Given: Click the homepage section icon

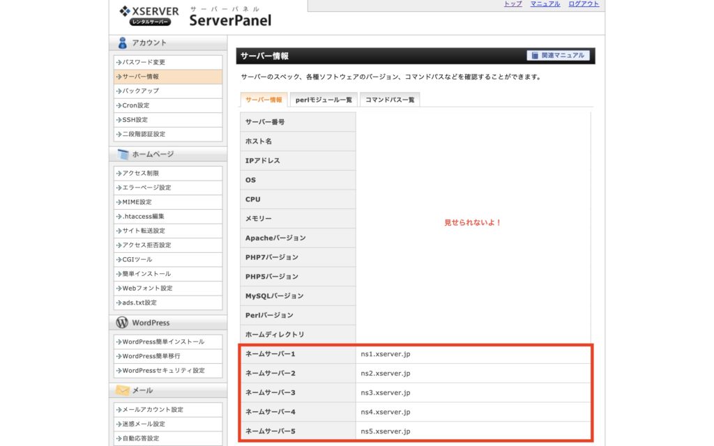Looking at the screenshot, I should point(123,154).
